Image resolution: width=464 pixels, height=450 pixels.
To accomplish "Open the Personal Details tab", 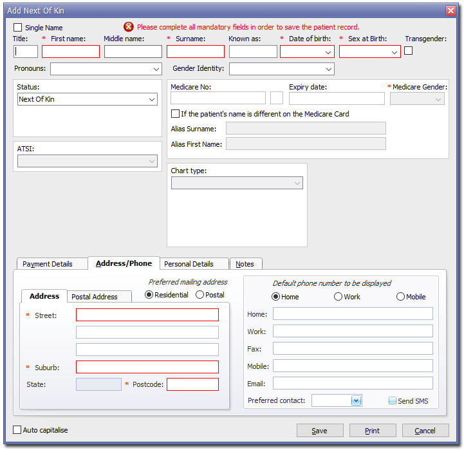I will (x=189, y=264).
